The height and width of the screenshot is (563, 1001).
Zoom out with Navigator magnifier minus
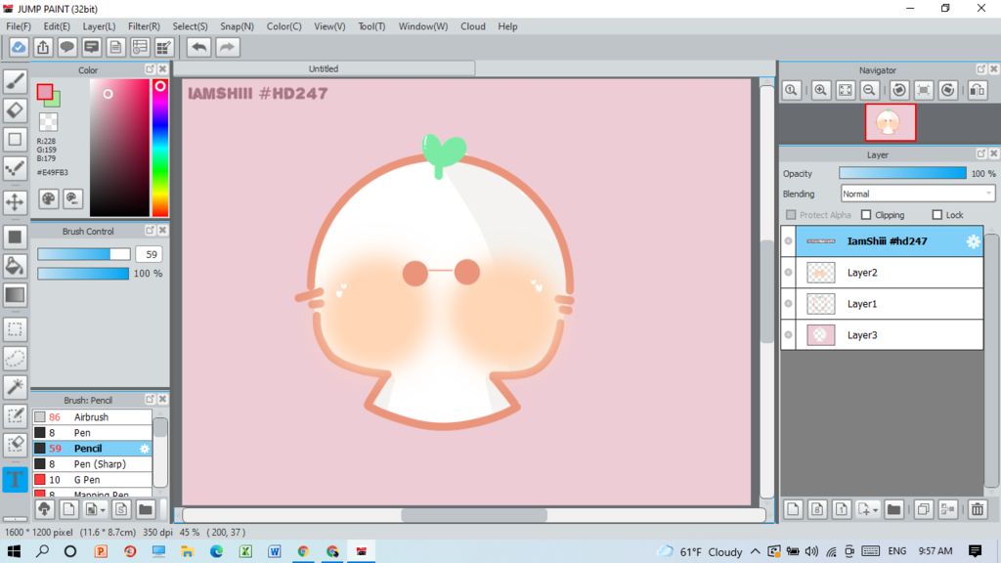(869, 90)
